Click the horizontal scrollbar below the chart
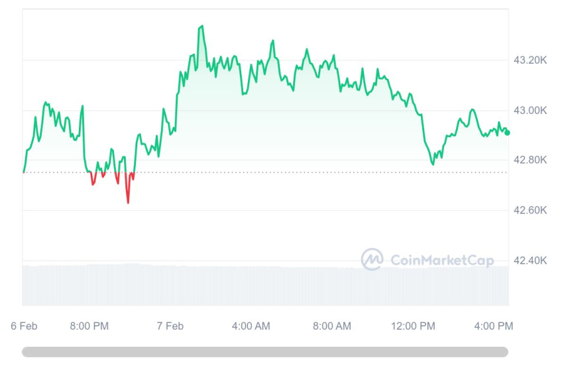This screenshot has width=570, height=380. pyautogui.click(x=265, y=352)
